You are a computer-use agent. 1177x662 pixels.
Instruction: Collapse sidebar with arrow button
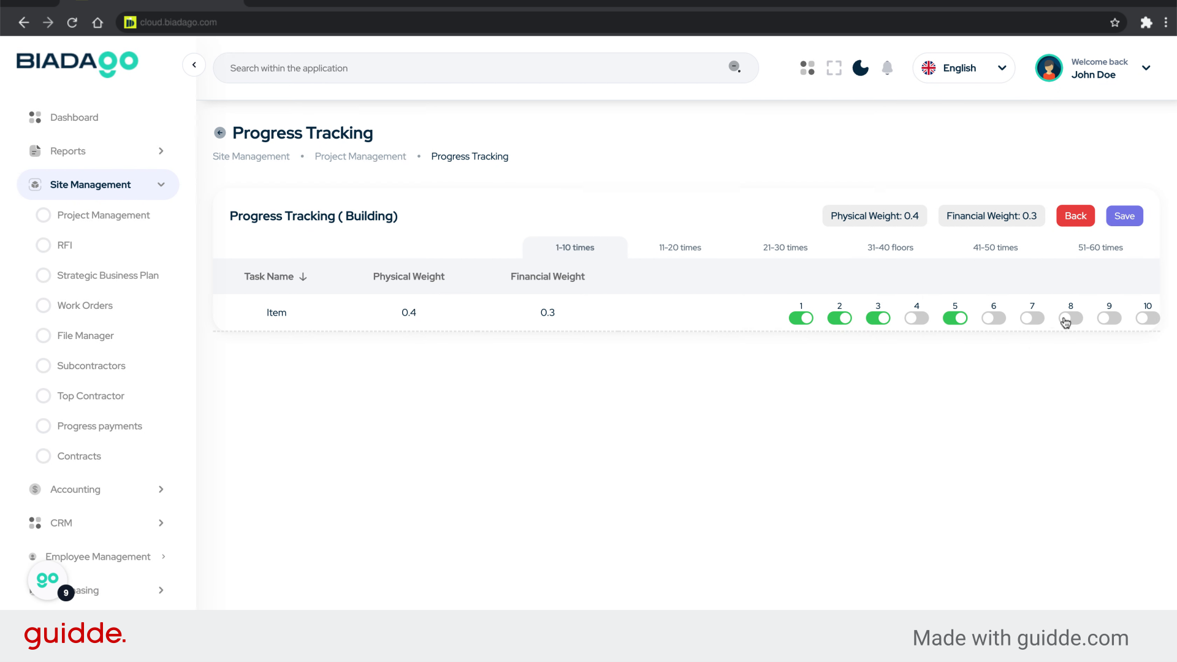[x=194, y=65]
